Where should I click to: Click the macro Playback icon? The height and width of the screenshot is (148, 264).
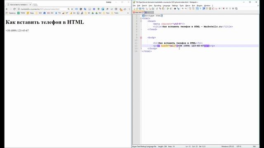[230, 9]
